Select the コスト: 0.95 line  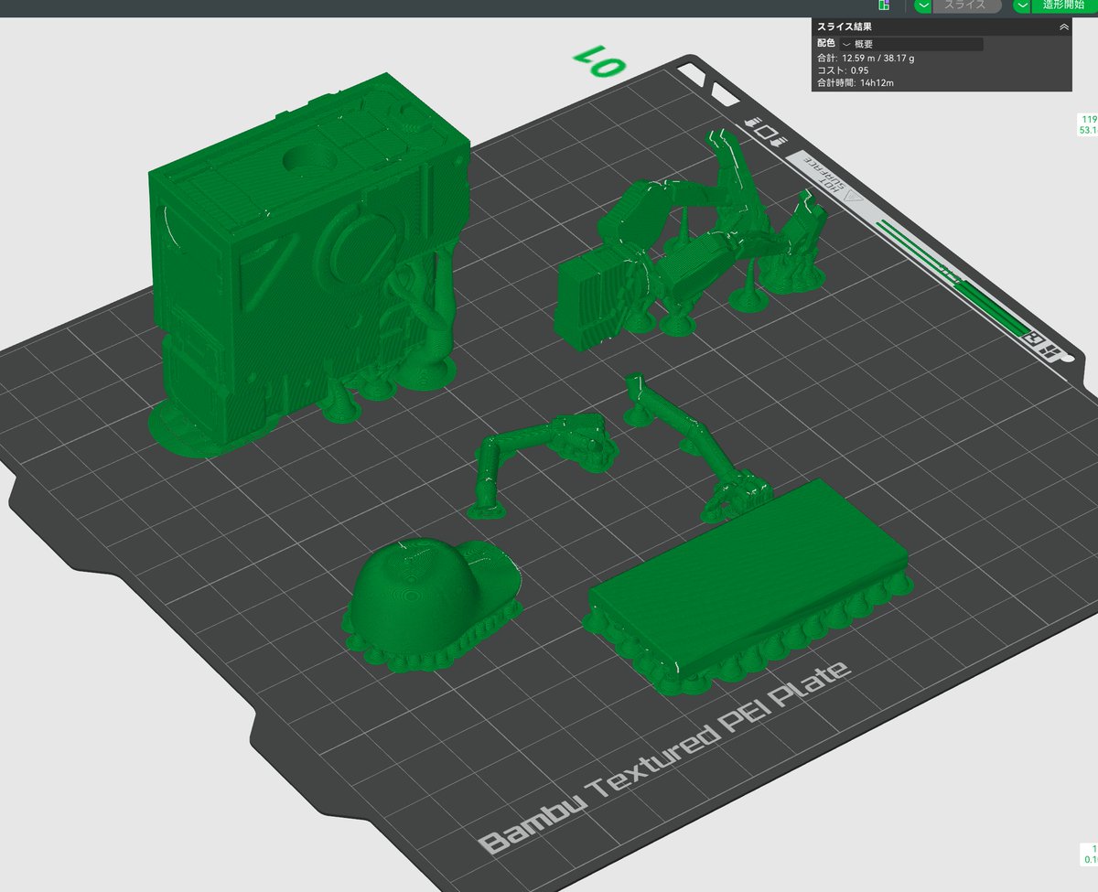843,70
